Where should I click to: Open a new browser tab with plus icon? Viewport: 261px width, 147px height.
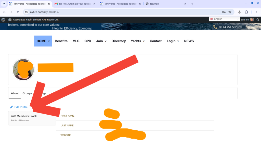pyautogui.click(x=192, y=4)
